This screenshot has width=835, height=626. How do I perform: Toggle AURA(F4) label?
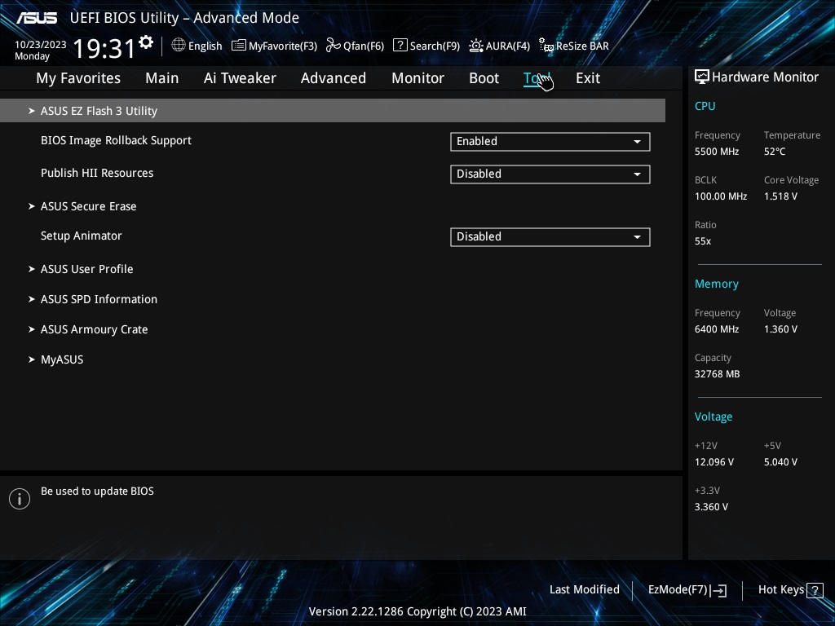(508, 46)
